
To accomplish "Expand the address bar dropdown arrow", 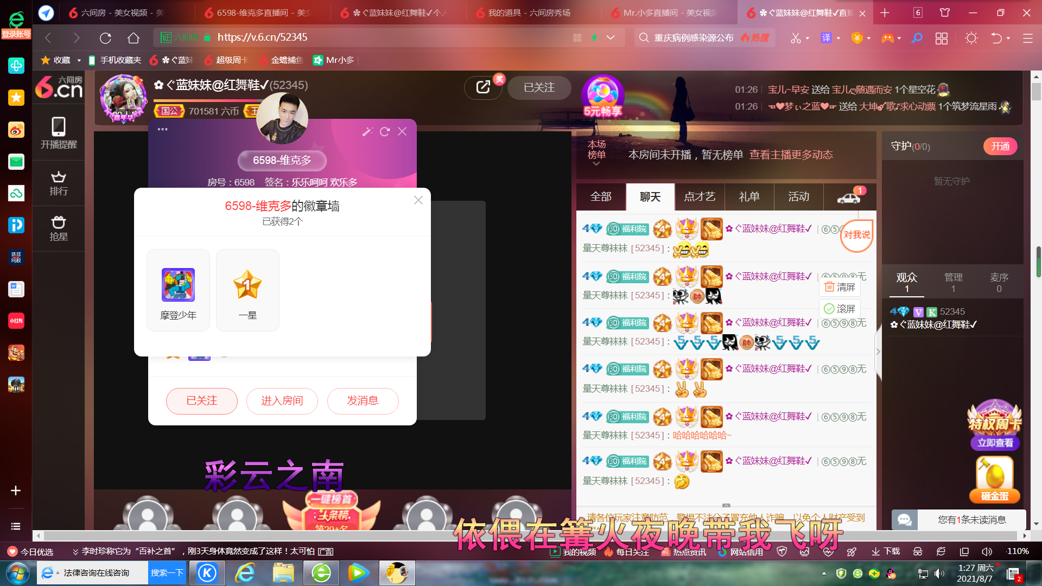I will point(611,37).
